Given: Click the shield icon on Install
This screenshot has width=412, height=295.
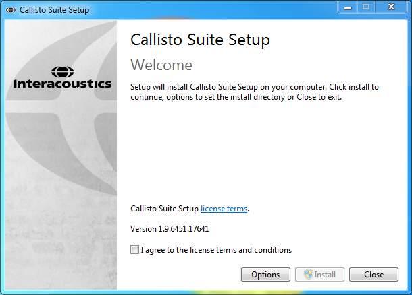Looking at the screenshot, I should coord(309,274).
